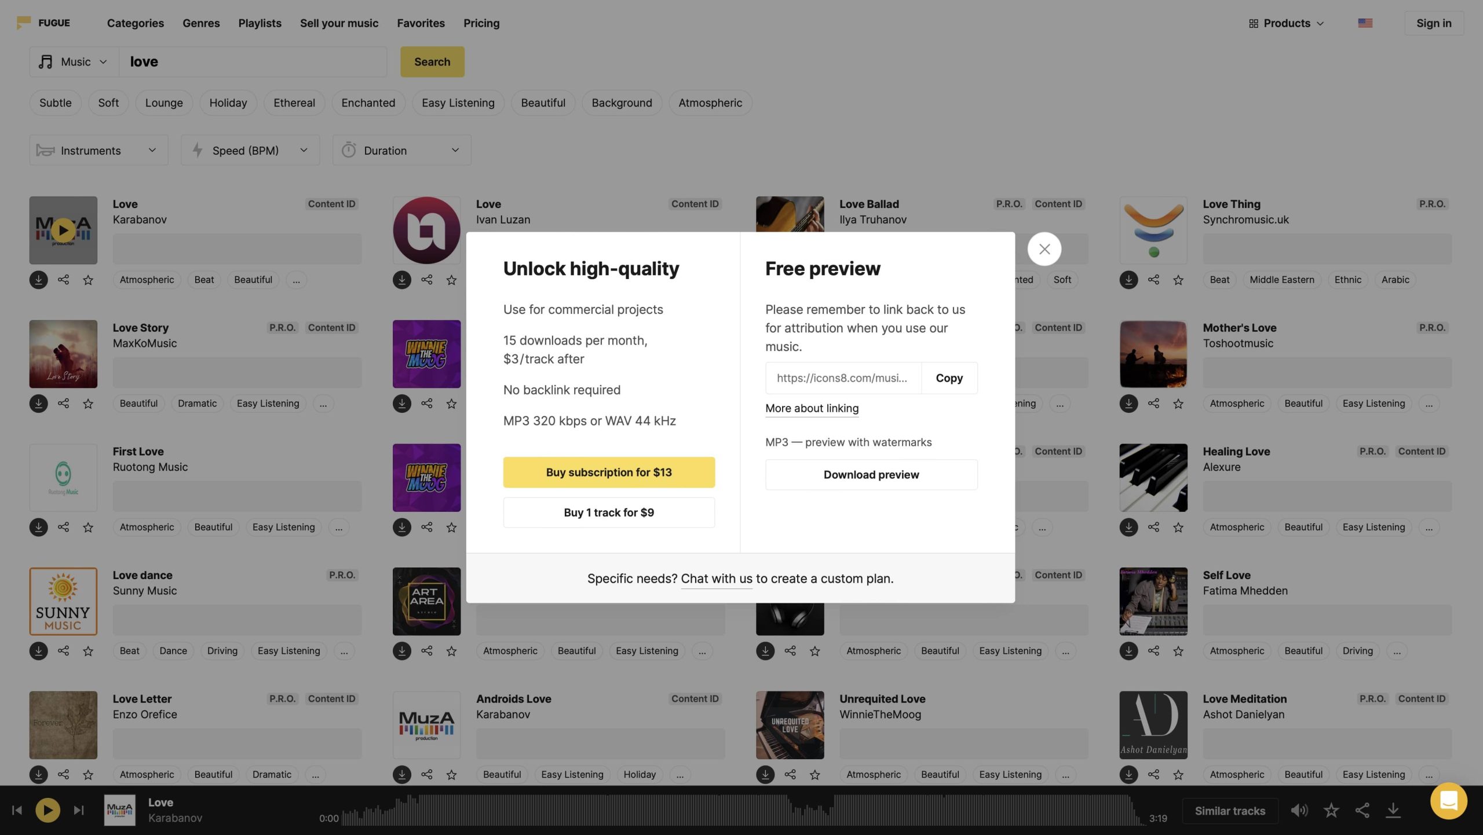Skip to next track in player
The image size is (1483, 835).
pos(79,810)
